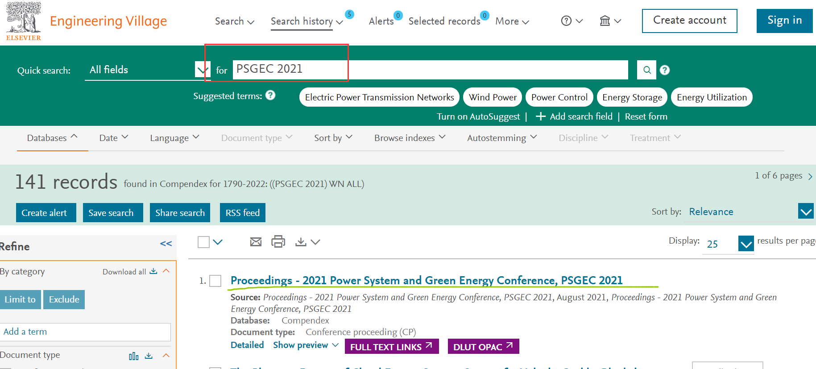This screenshot has width=816, height=369.
Task: Click Create alert button
Action: [x=46, y=213]
